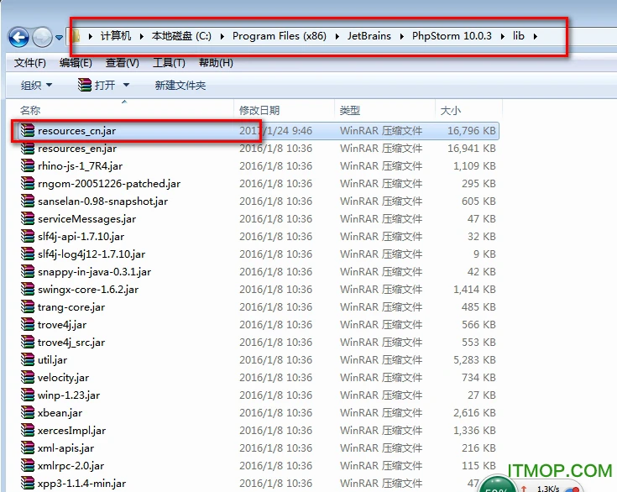The height and width of the screenshot is (492, 617).
Task: Click the icon beside velocity.jar
Action: click(x=27, y=378)
